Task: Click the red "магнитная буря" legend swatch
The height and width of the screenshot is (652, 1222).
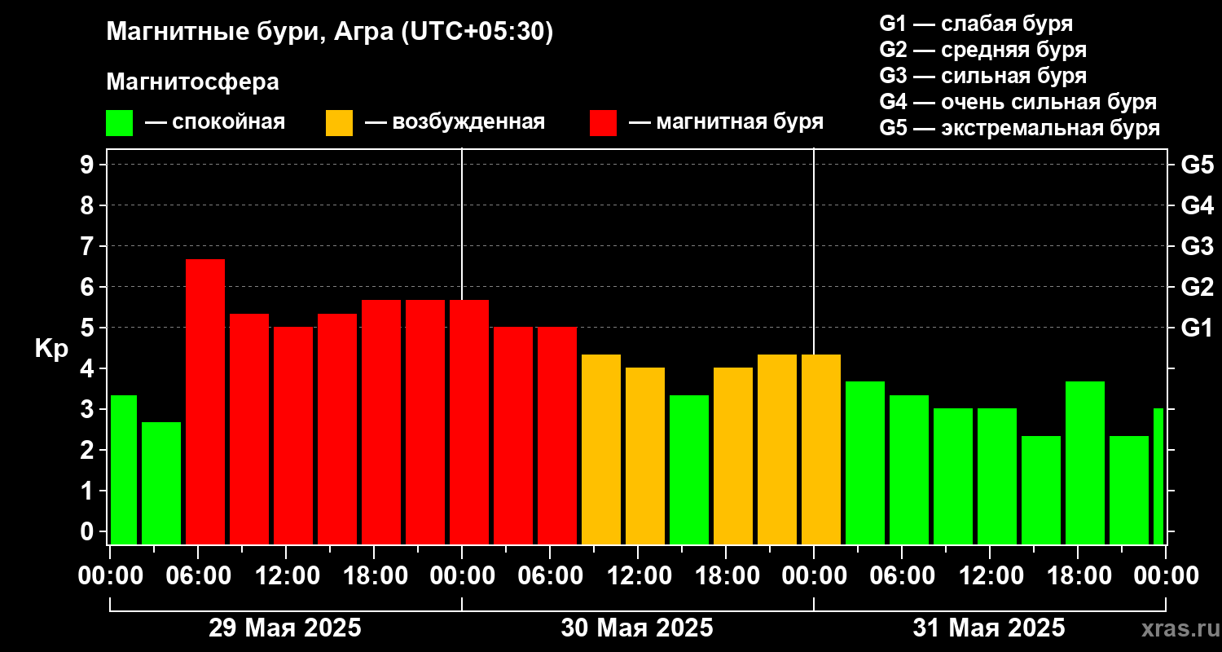Action: 603,123
